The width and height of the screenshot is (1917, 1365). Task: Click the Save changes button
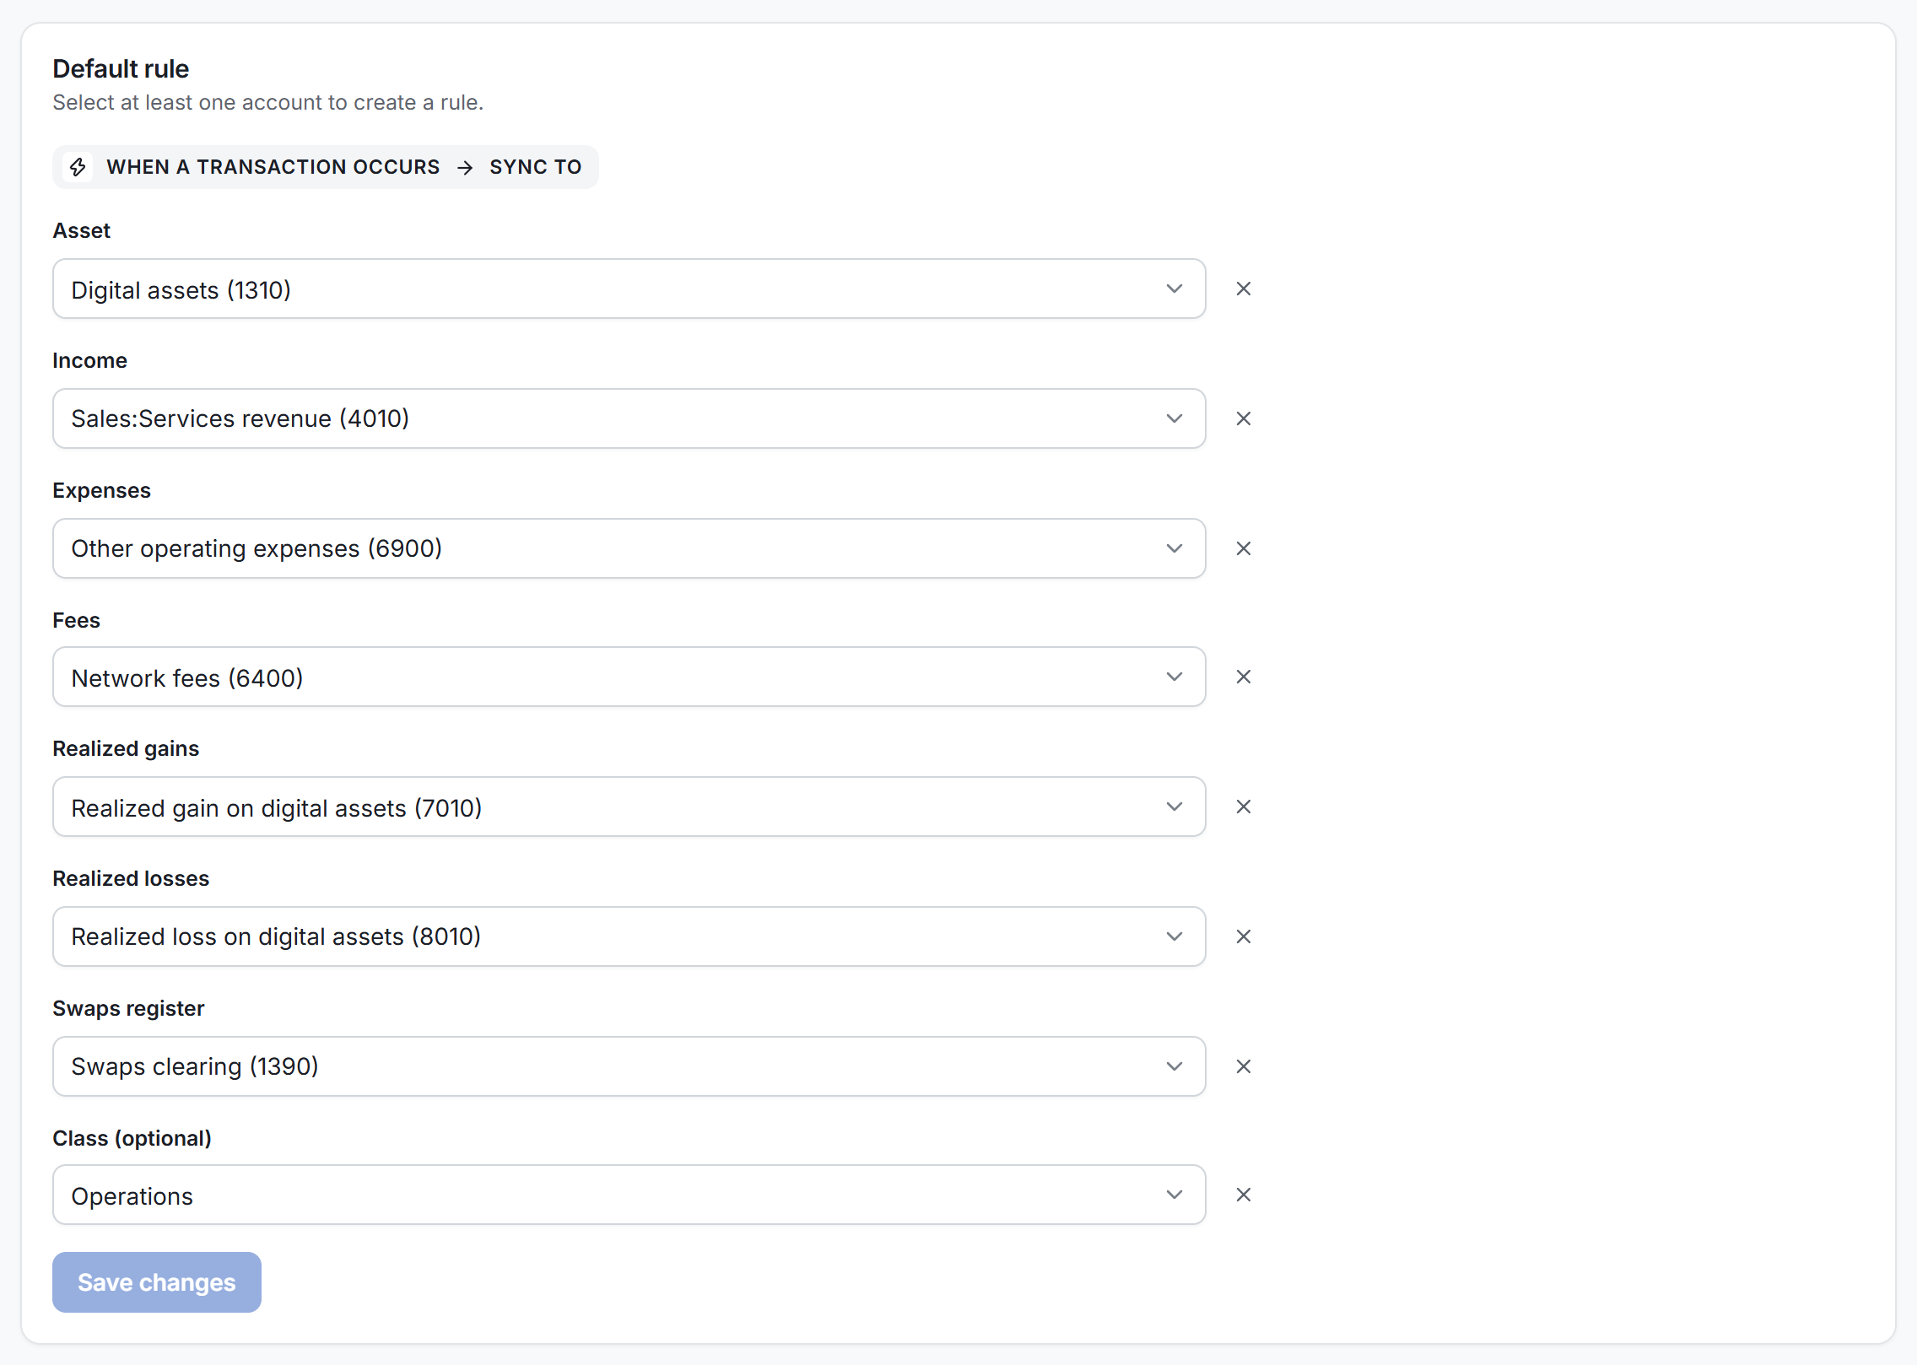coord(157,1282)
